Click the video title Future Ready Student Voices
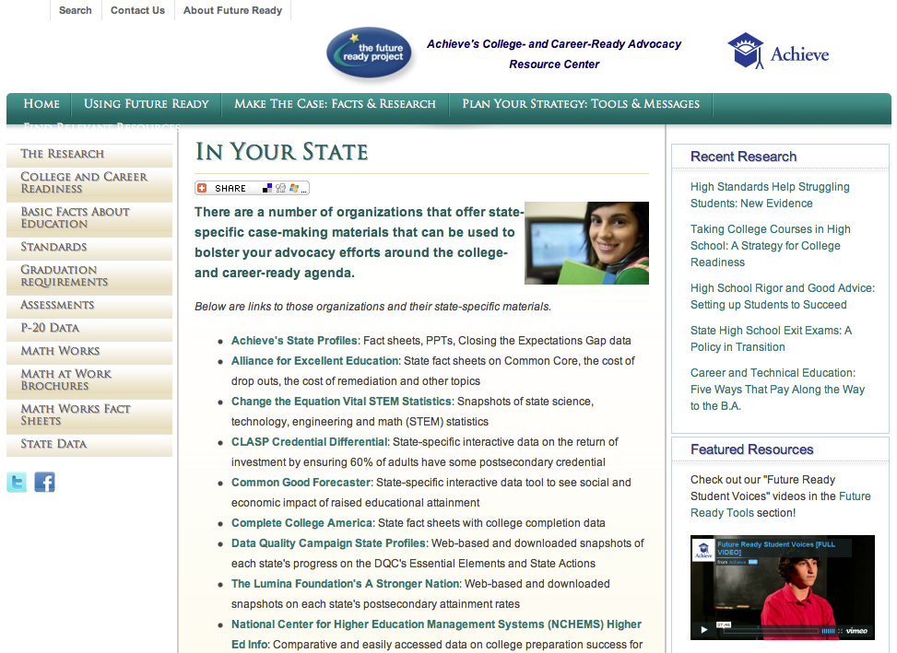This screenshot has height=653, width=897. pos(775,548)
